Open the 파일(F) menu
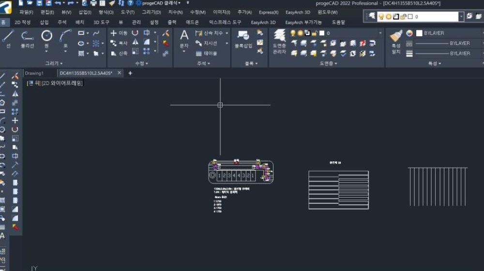Image resolution: width=484 pixels, height=271 pixels. [26, 12]
